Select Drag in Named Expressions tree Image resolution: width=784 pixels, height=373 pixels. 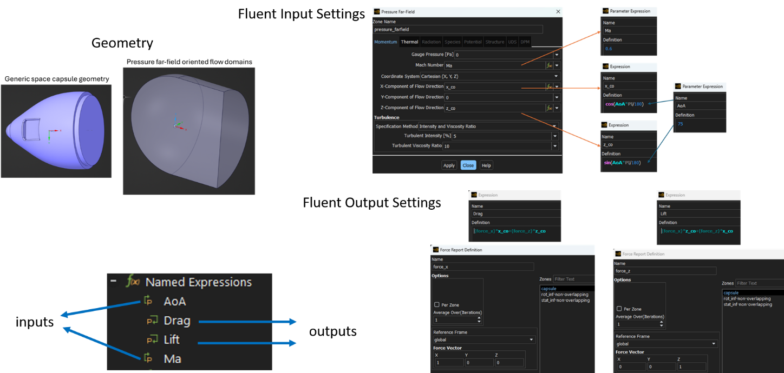pos(177,321)
